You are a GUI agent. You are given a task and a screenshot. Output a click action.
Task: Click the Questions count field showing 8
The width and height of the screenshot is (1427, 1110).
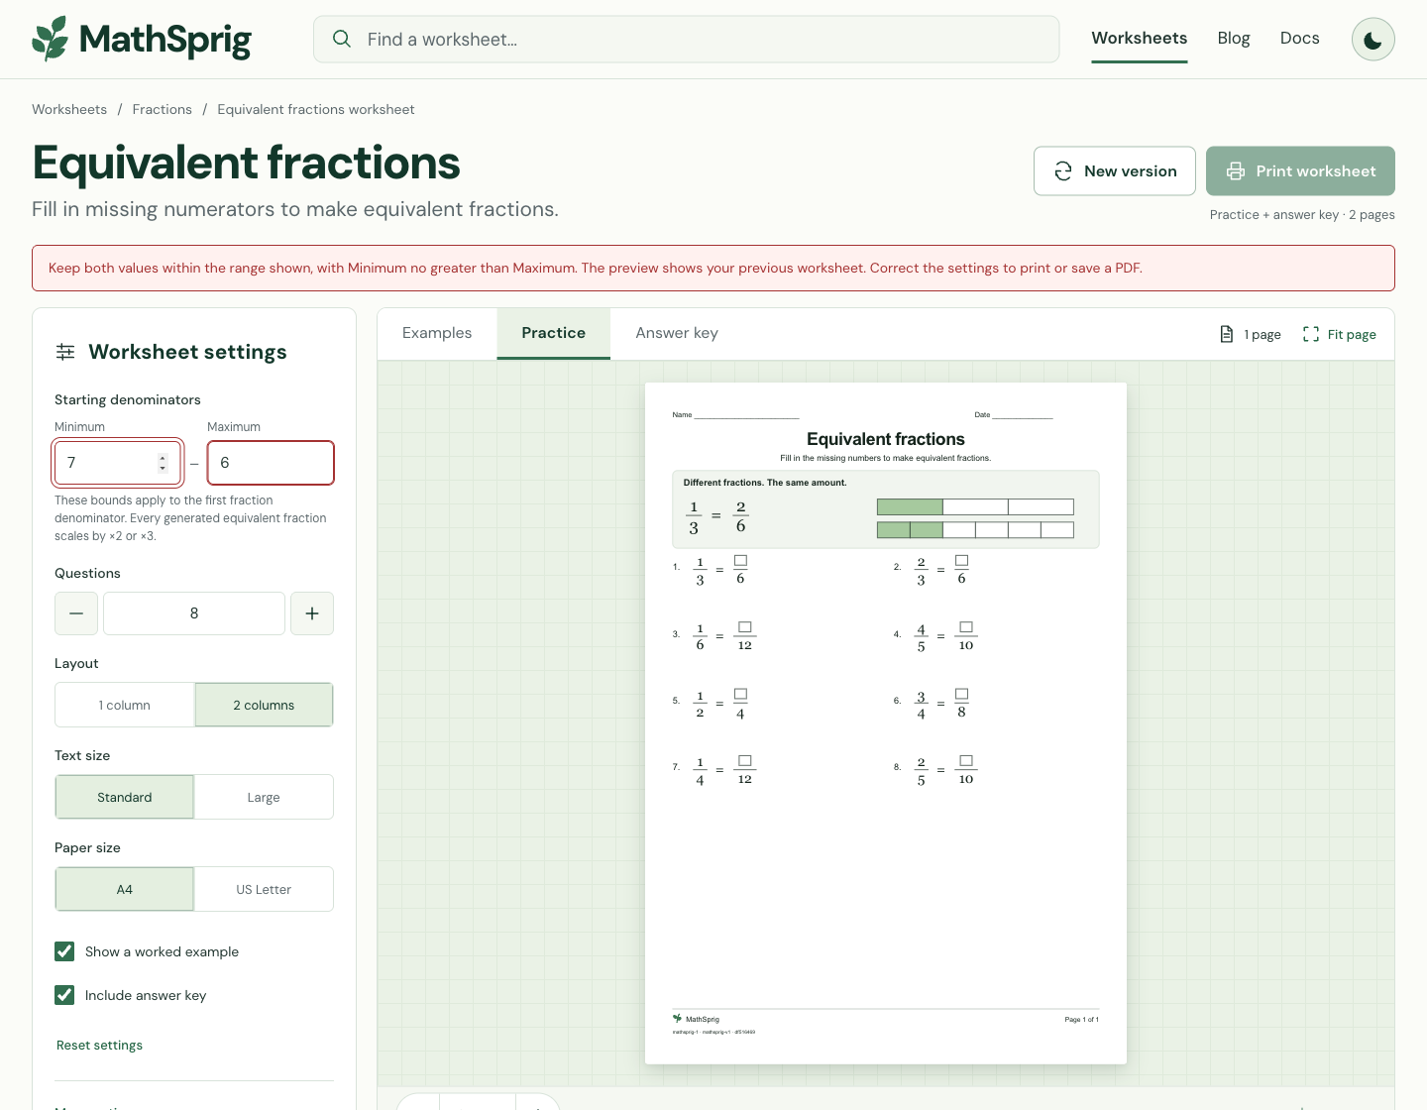tap(194, 613)
